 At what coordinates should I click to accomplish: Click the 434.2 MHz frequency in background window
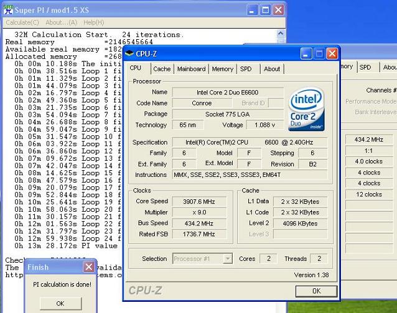[368, 140]
